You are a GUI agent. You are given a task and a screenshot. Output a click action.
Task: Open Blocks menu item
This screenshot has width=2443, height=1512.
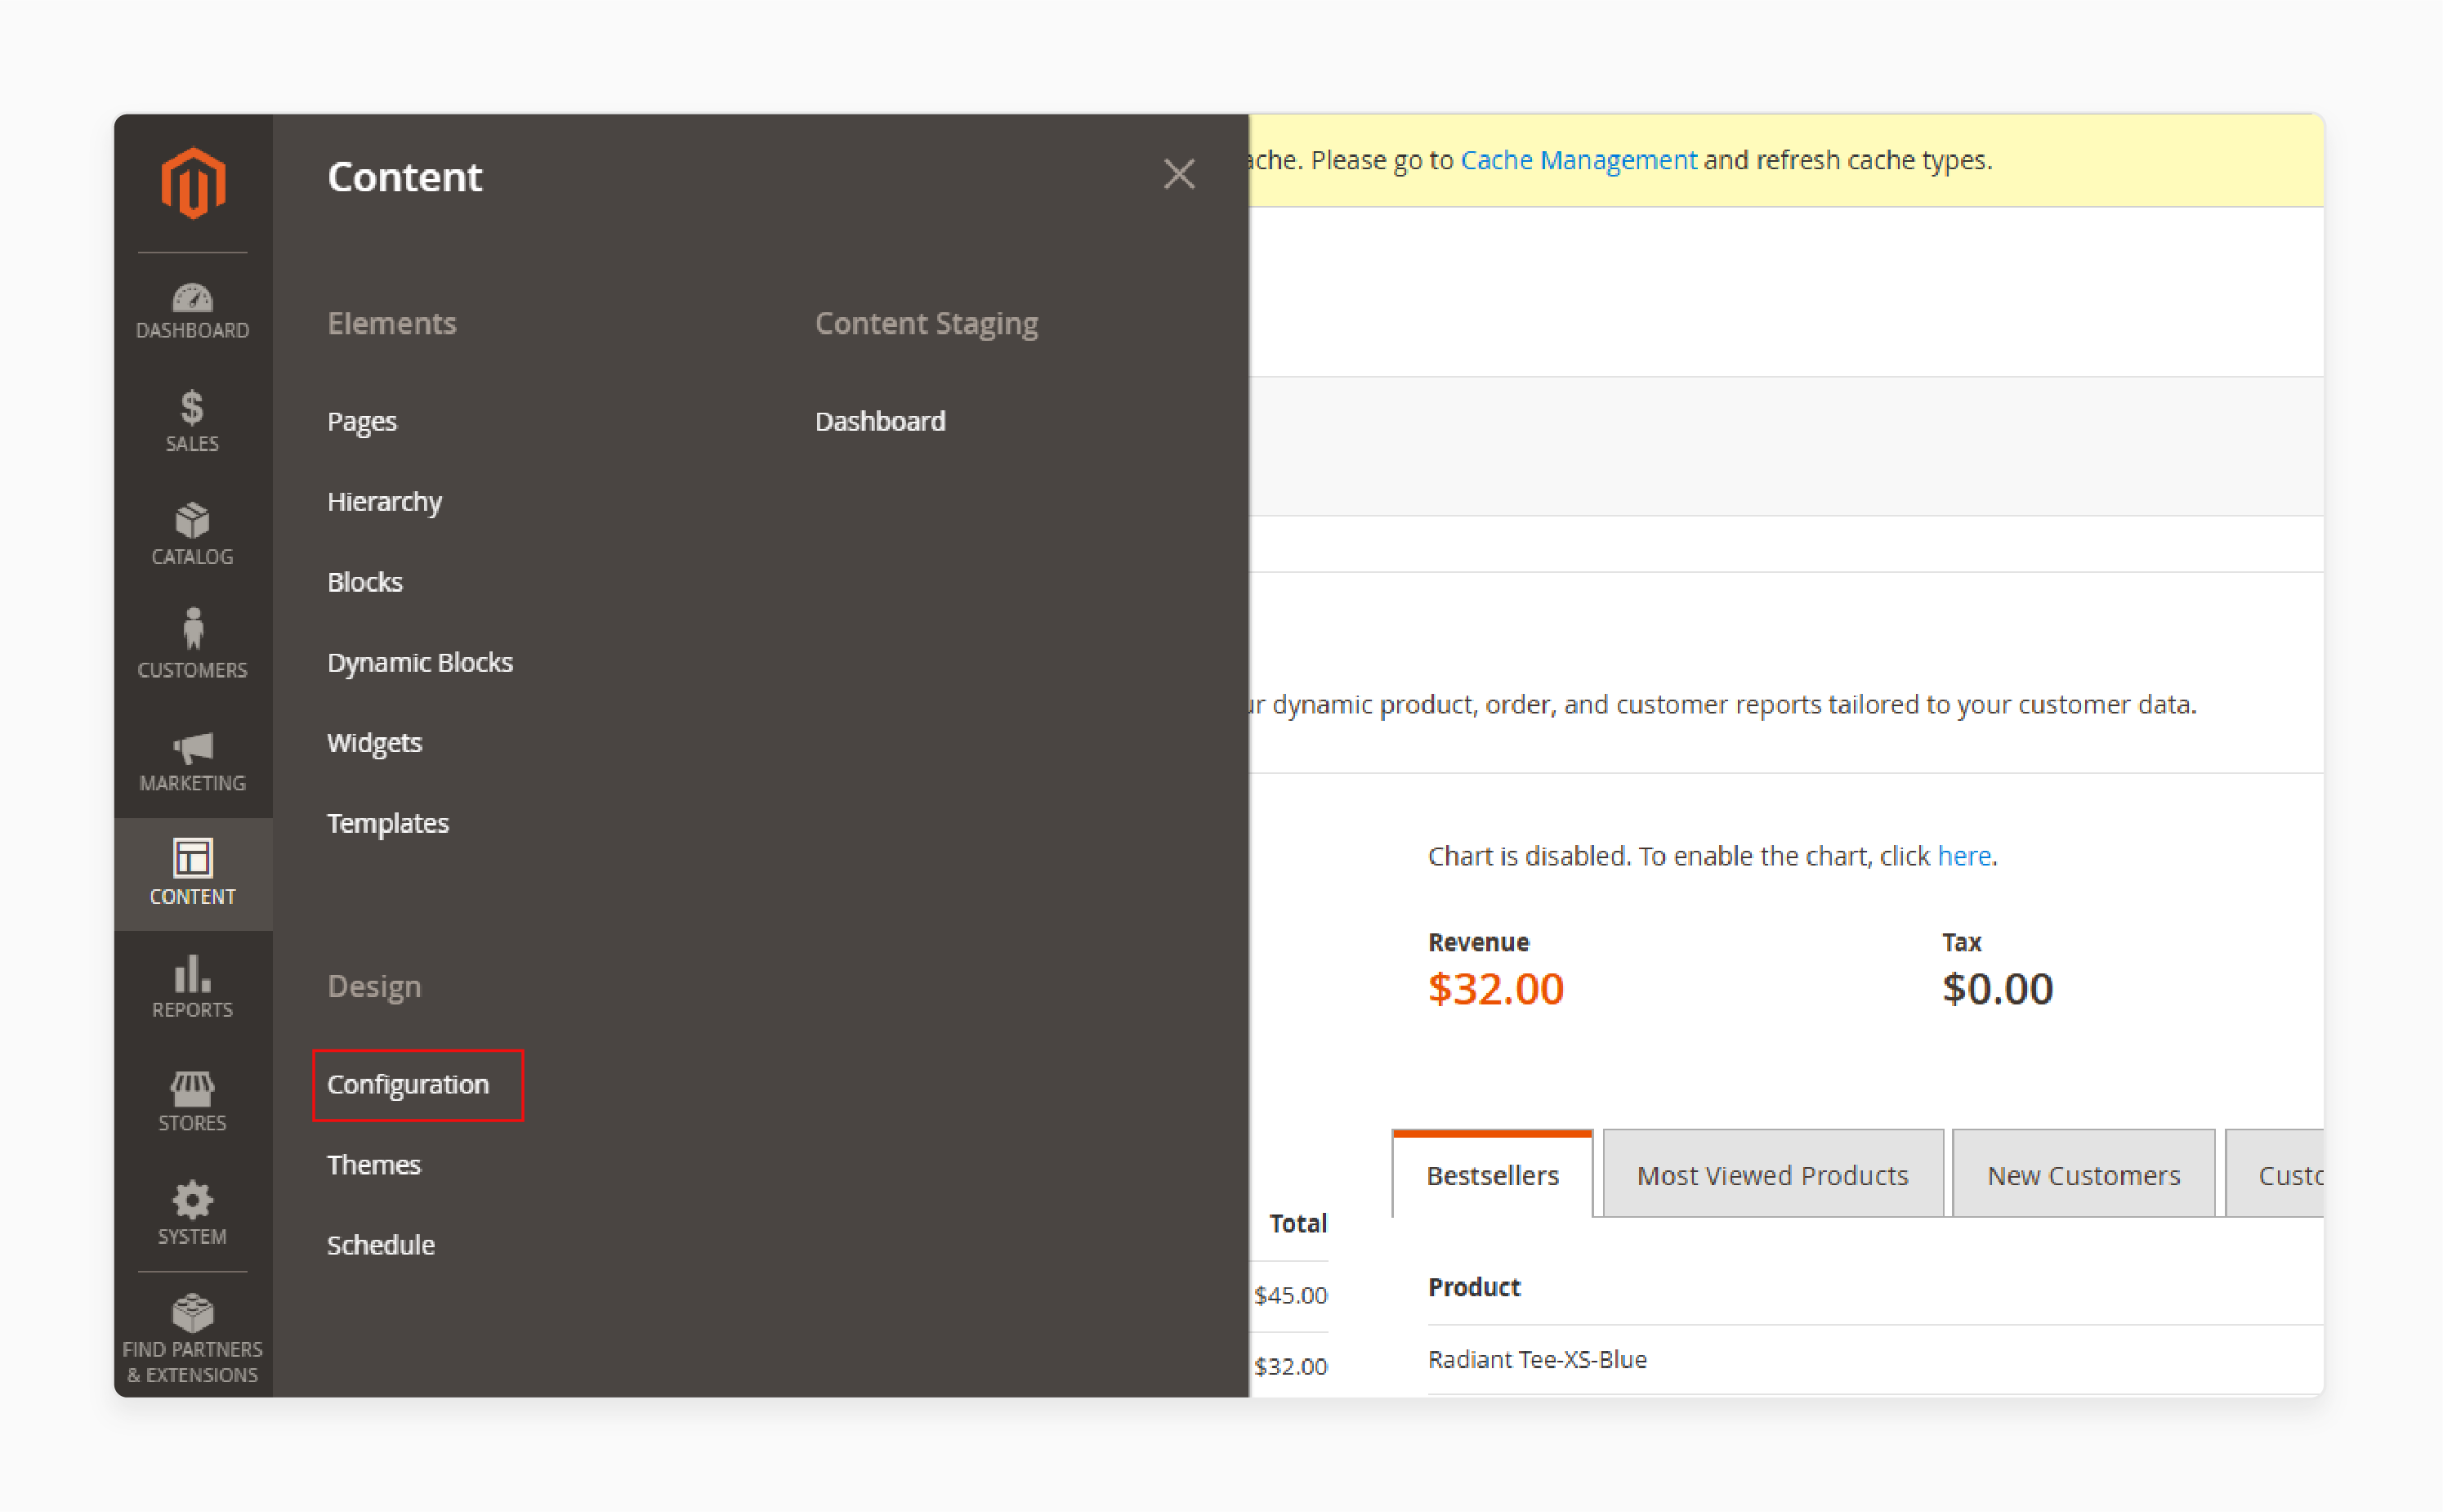point(365,582)
